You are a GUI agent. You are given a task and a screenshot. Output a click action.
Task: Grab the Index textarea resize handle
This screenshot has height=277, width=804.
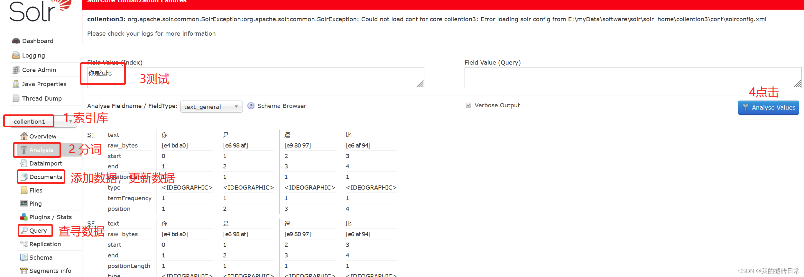tap(420, 84)
